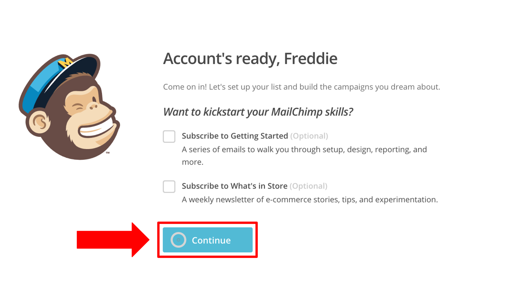
Task: Click the "Subscribe to Getting Started" label
Action: (x=235, y=136)
